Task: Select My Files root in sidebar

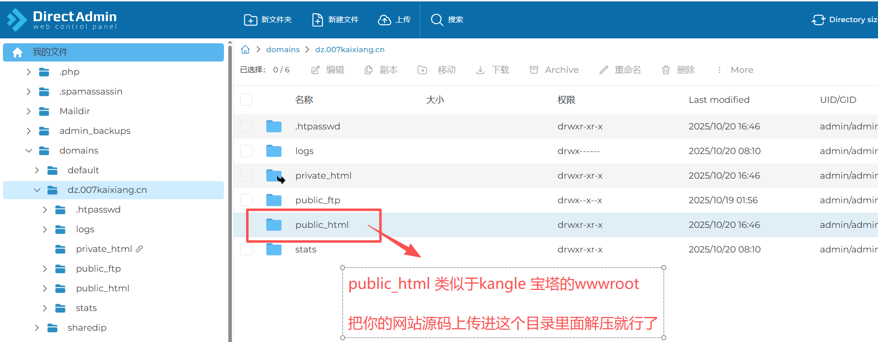Action: 113,52
